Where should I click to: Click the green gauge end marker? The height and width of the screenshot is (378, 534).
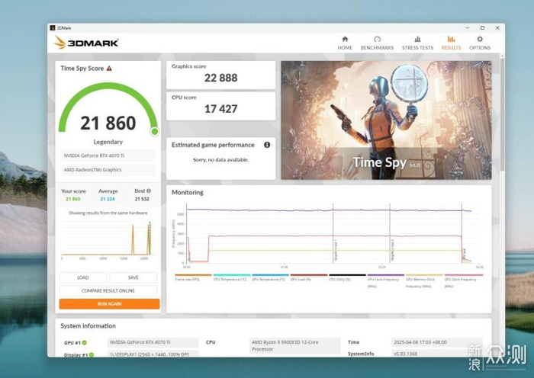pyautogui.click(x=155, y=131)
